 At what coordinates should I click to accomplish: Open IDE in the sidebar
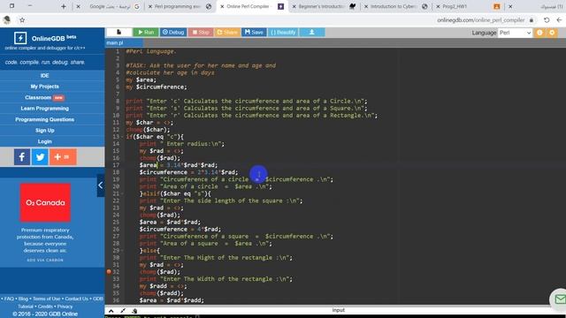[45, 75]
